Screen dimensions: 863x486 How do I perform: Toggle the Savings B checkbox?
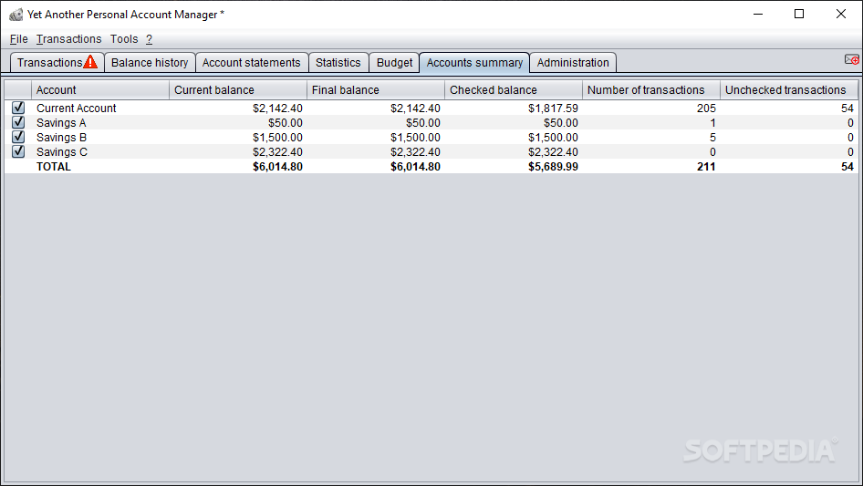point(18,137)
